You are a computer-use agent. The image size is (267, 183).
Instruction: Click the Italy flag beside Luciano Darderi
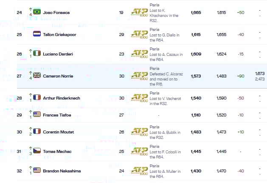[37, 53]
